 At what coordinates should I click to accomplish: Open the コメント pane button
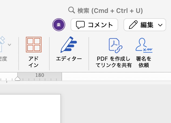[94, 25]
